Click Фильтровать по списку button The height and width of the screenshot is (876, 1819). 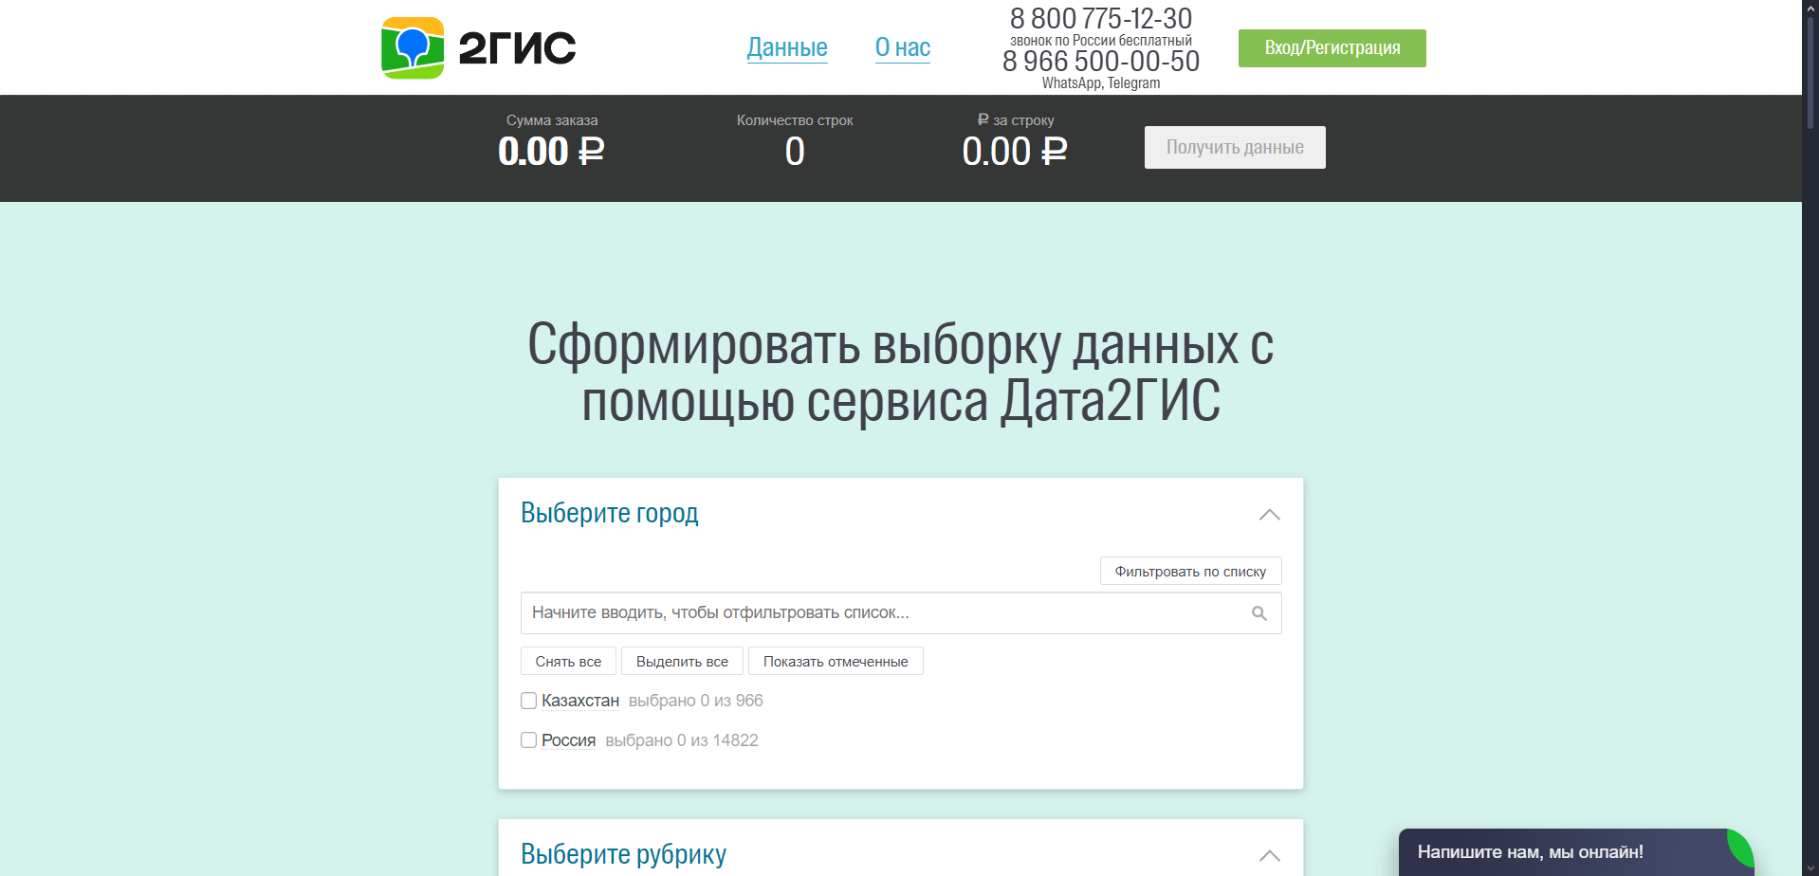point(1190,571)
